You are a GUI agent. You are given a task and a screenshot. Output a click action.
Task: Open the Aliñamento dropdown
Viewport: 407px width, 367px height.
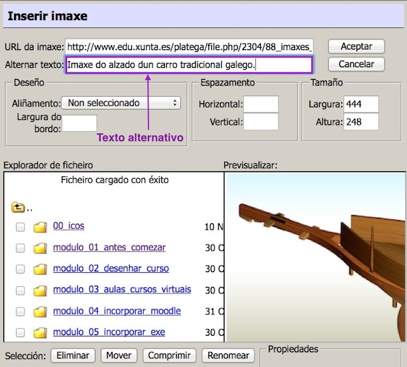pyautogui.click(x=121, y=103)
